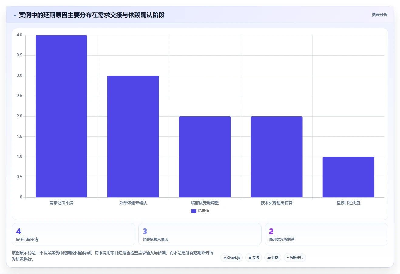
Task: Click the 临时优先级调整 bar in the chart
Action: [x=205, y=157]
